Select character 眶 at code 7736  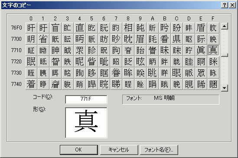pos(104,73)
